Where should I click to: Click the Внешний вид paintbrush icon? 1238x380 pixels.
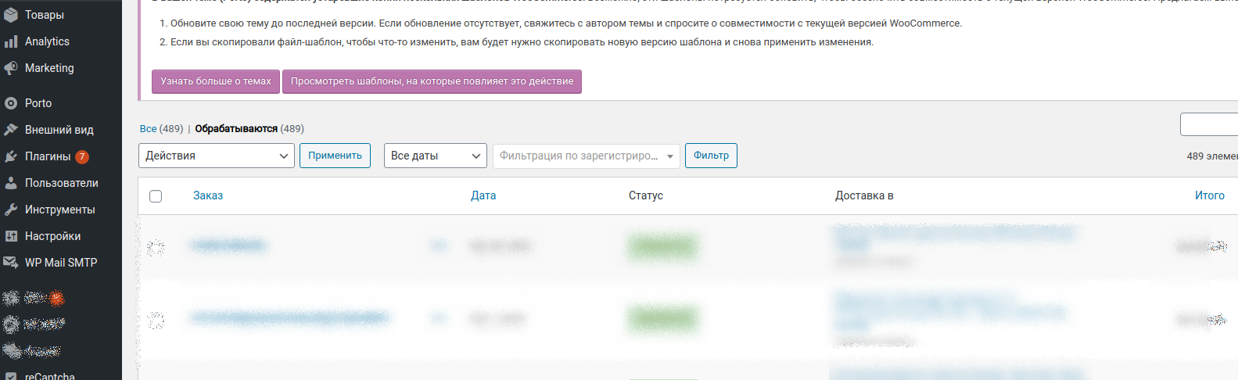pos(11,130)
